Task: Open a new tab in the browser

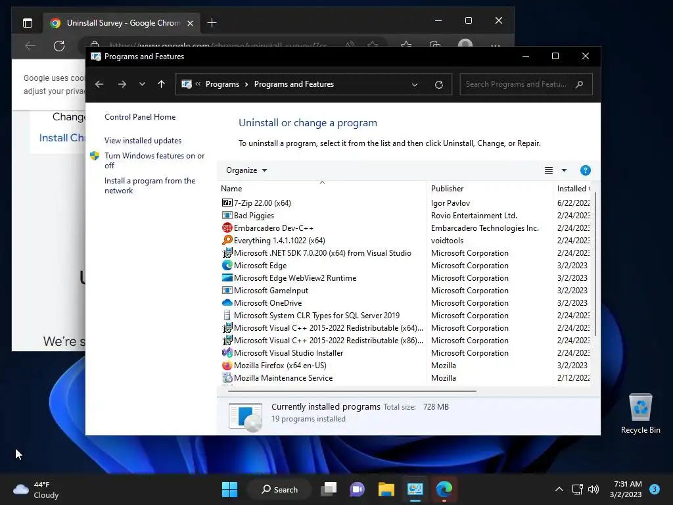Action: click(212, 23)
